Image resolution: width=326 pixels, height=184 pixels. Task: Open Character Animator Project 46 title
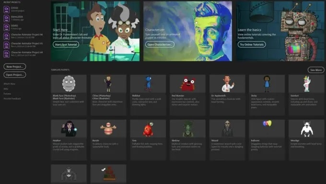[x=27, y=35]
